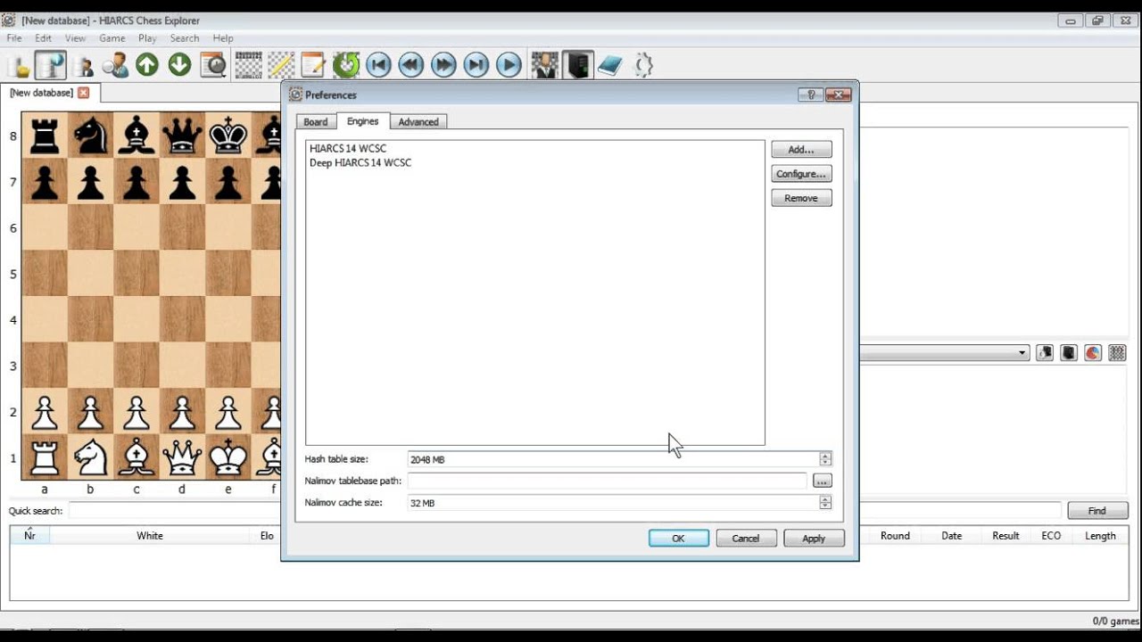Click the setup position chessboard icon

249,65
